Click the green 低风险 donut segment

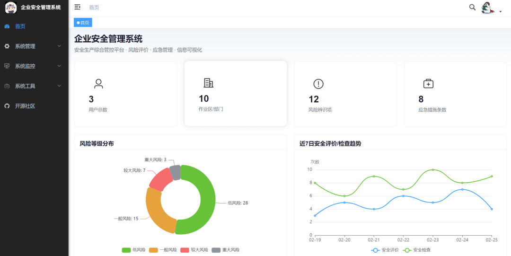[207, 200]
